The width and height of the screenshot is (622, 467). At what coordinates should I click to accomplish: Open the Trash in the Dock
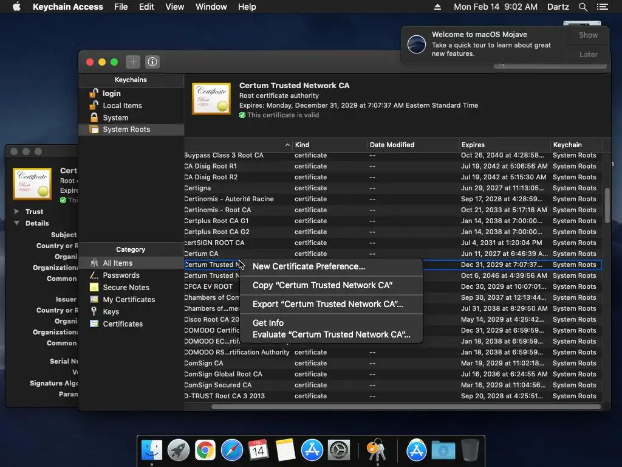(470, 451)
